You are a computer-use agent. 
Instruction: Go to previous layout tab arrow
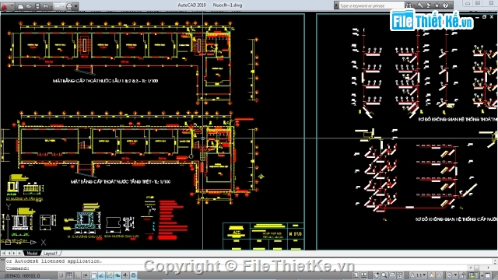(x=9, y=254)
